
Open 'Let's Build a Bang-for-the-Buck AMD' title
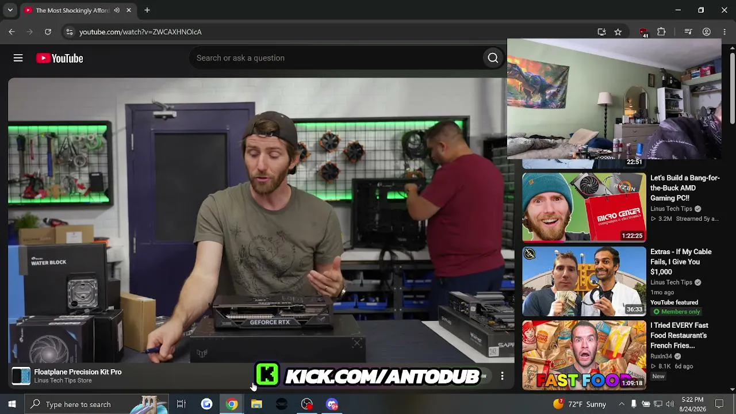(x=685, y=188)
